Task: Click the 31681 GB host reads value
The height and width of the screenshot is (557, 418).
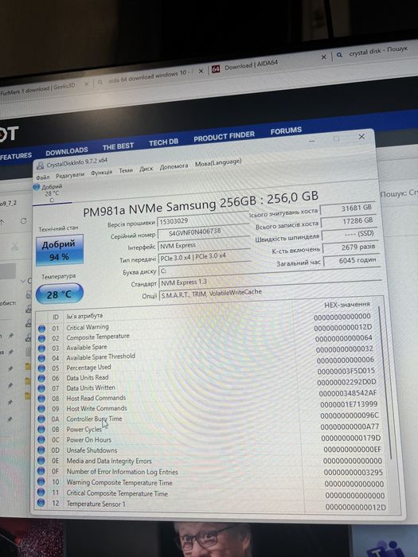Action: coord(348,208)
